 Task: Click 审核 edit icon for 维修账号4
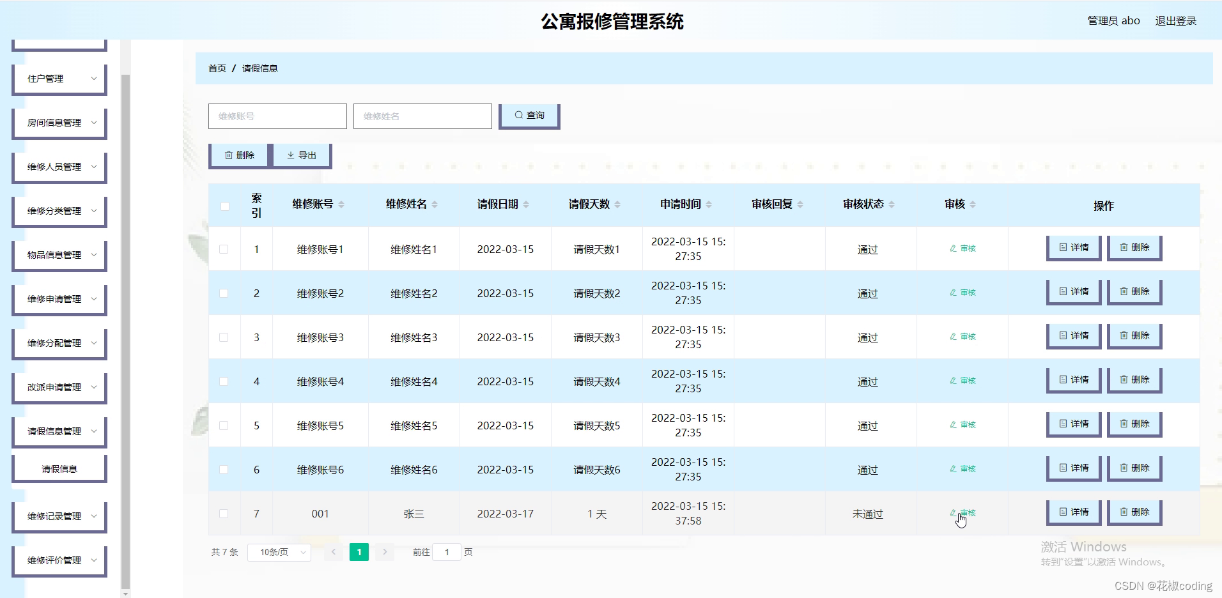pos(963,381)
